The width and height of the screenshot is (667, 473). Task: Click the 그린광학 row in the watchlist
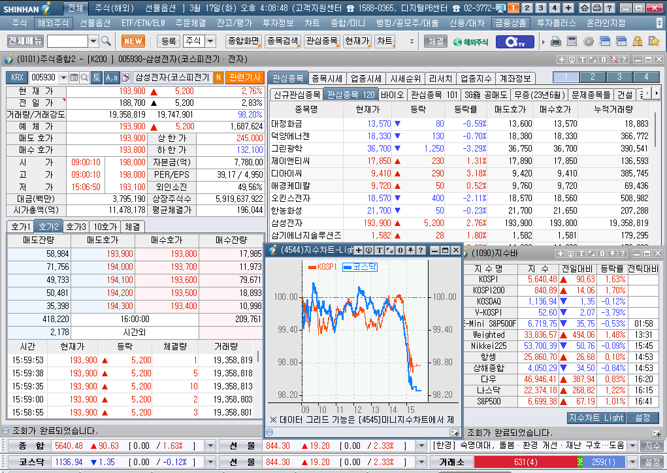[x=459, y=148]
